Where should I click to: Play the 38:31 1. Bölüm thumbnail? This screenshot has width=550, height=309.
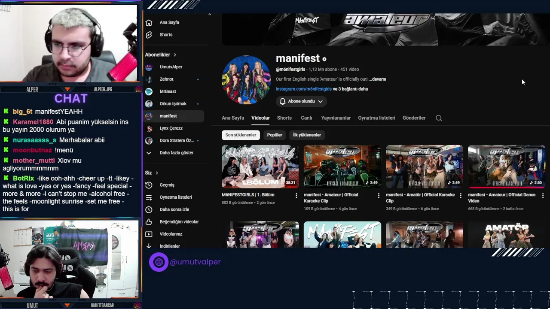tap(260, 167)
